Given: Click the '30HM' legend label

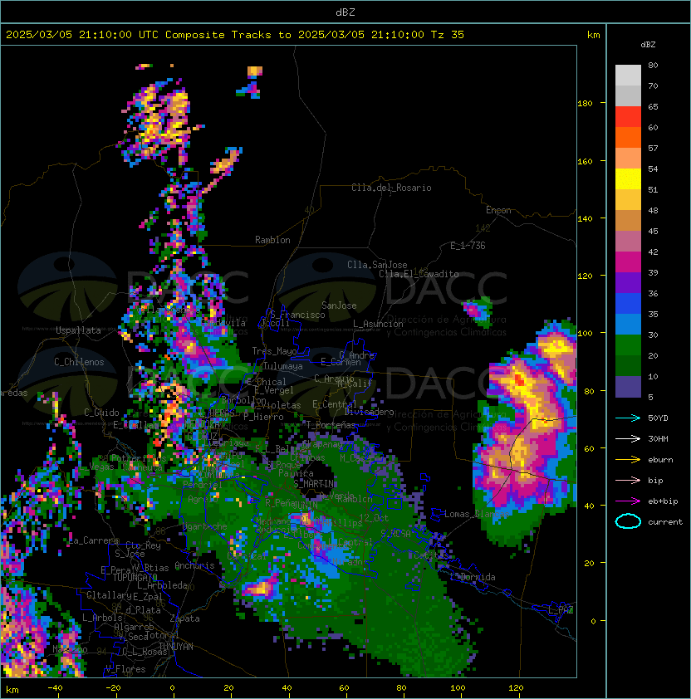Looking at the screenshot, I should (658, 438).
